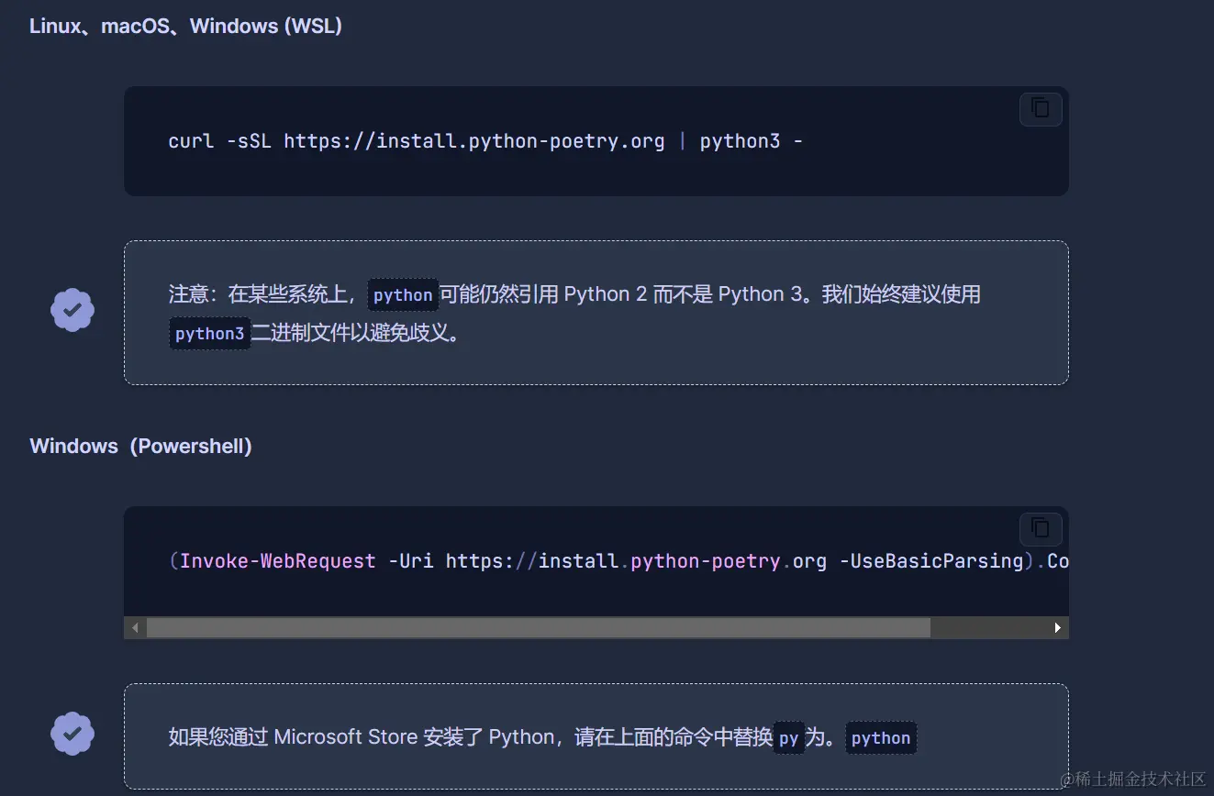Click the copy icon on the PowerShell code block
The width and height of the screenshot is (1214, 796).
pyautogui.click(x=1041, y=528)
